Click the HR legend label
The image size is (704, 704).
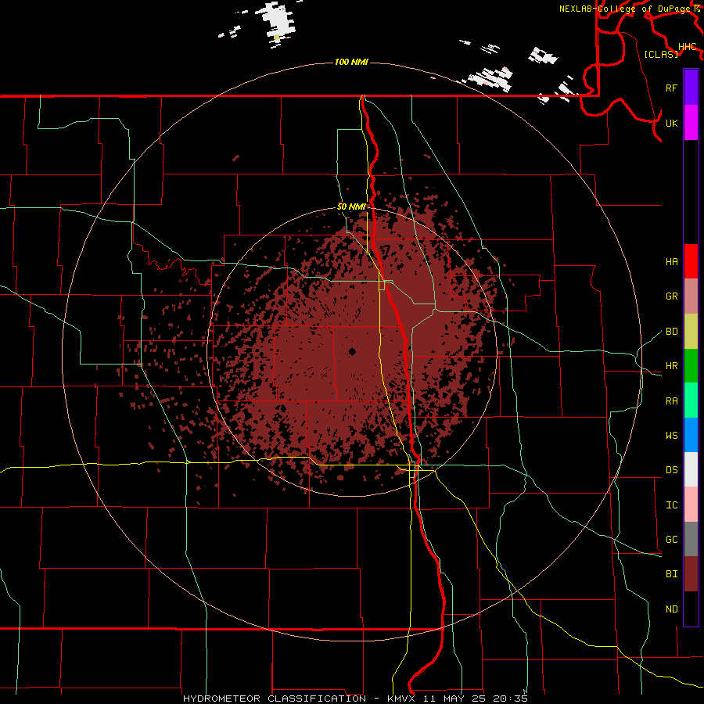tap(671, 366)
